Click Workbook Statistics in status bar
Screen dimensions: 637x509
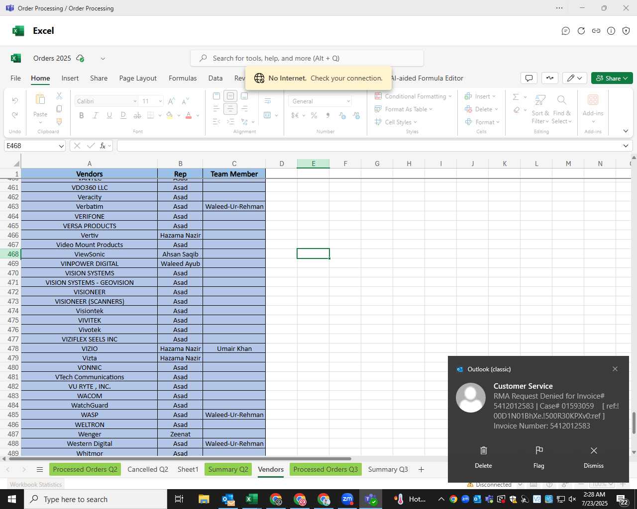pos(36,485)
